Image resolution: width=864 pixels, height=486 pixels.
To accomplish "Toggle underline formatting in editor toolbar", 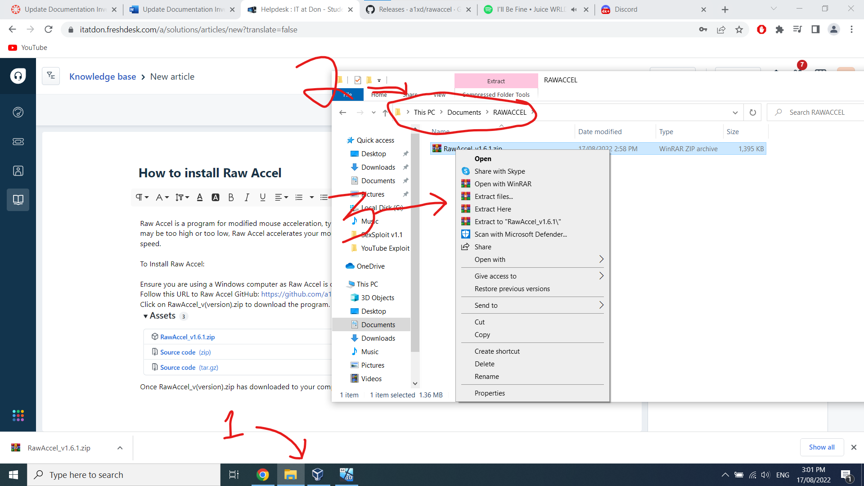I will tap(263, 197).
